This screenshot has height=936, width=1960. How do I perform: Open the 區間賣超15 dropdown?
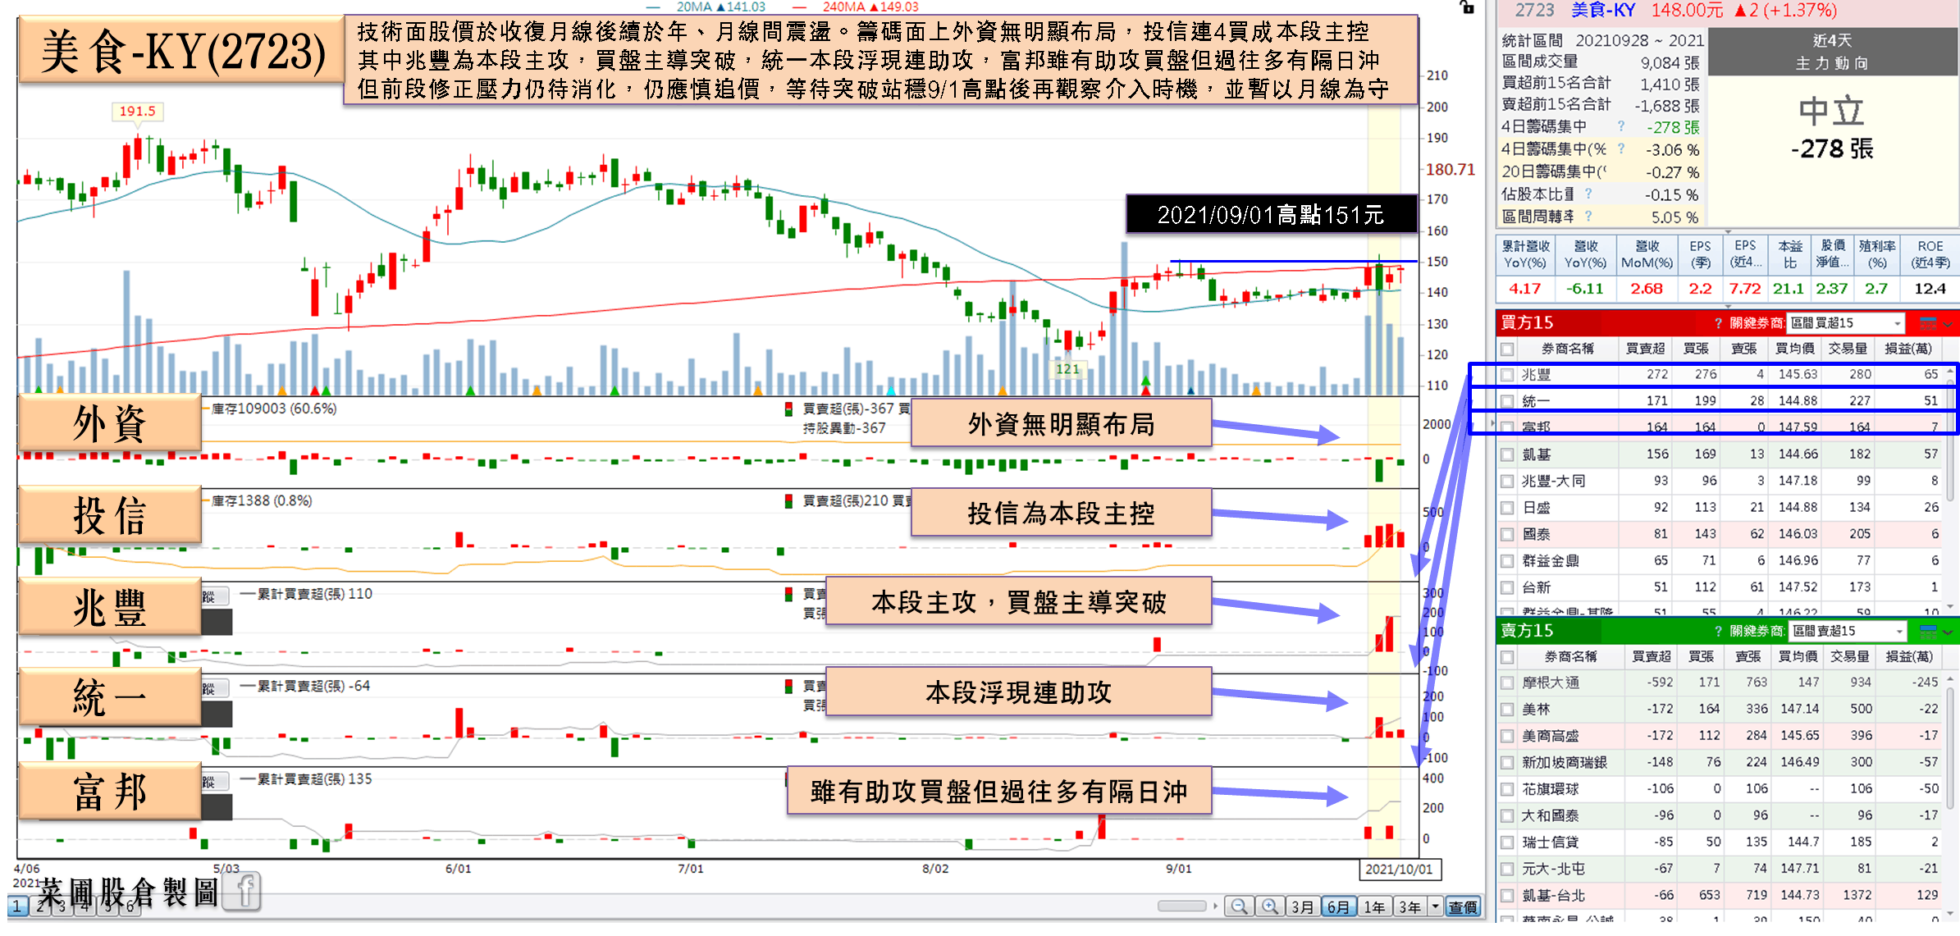1848,631
